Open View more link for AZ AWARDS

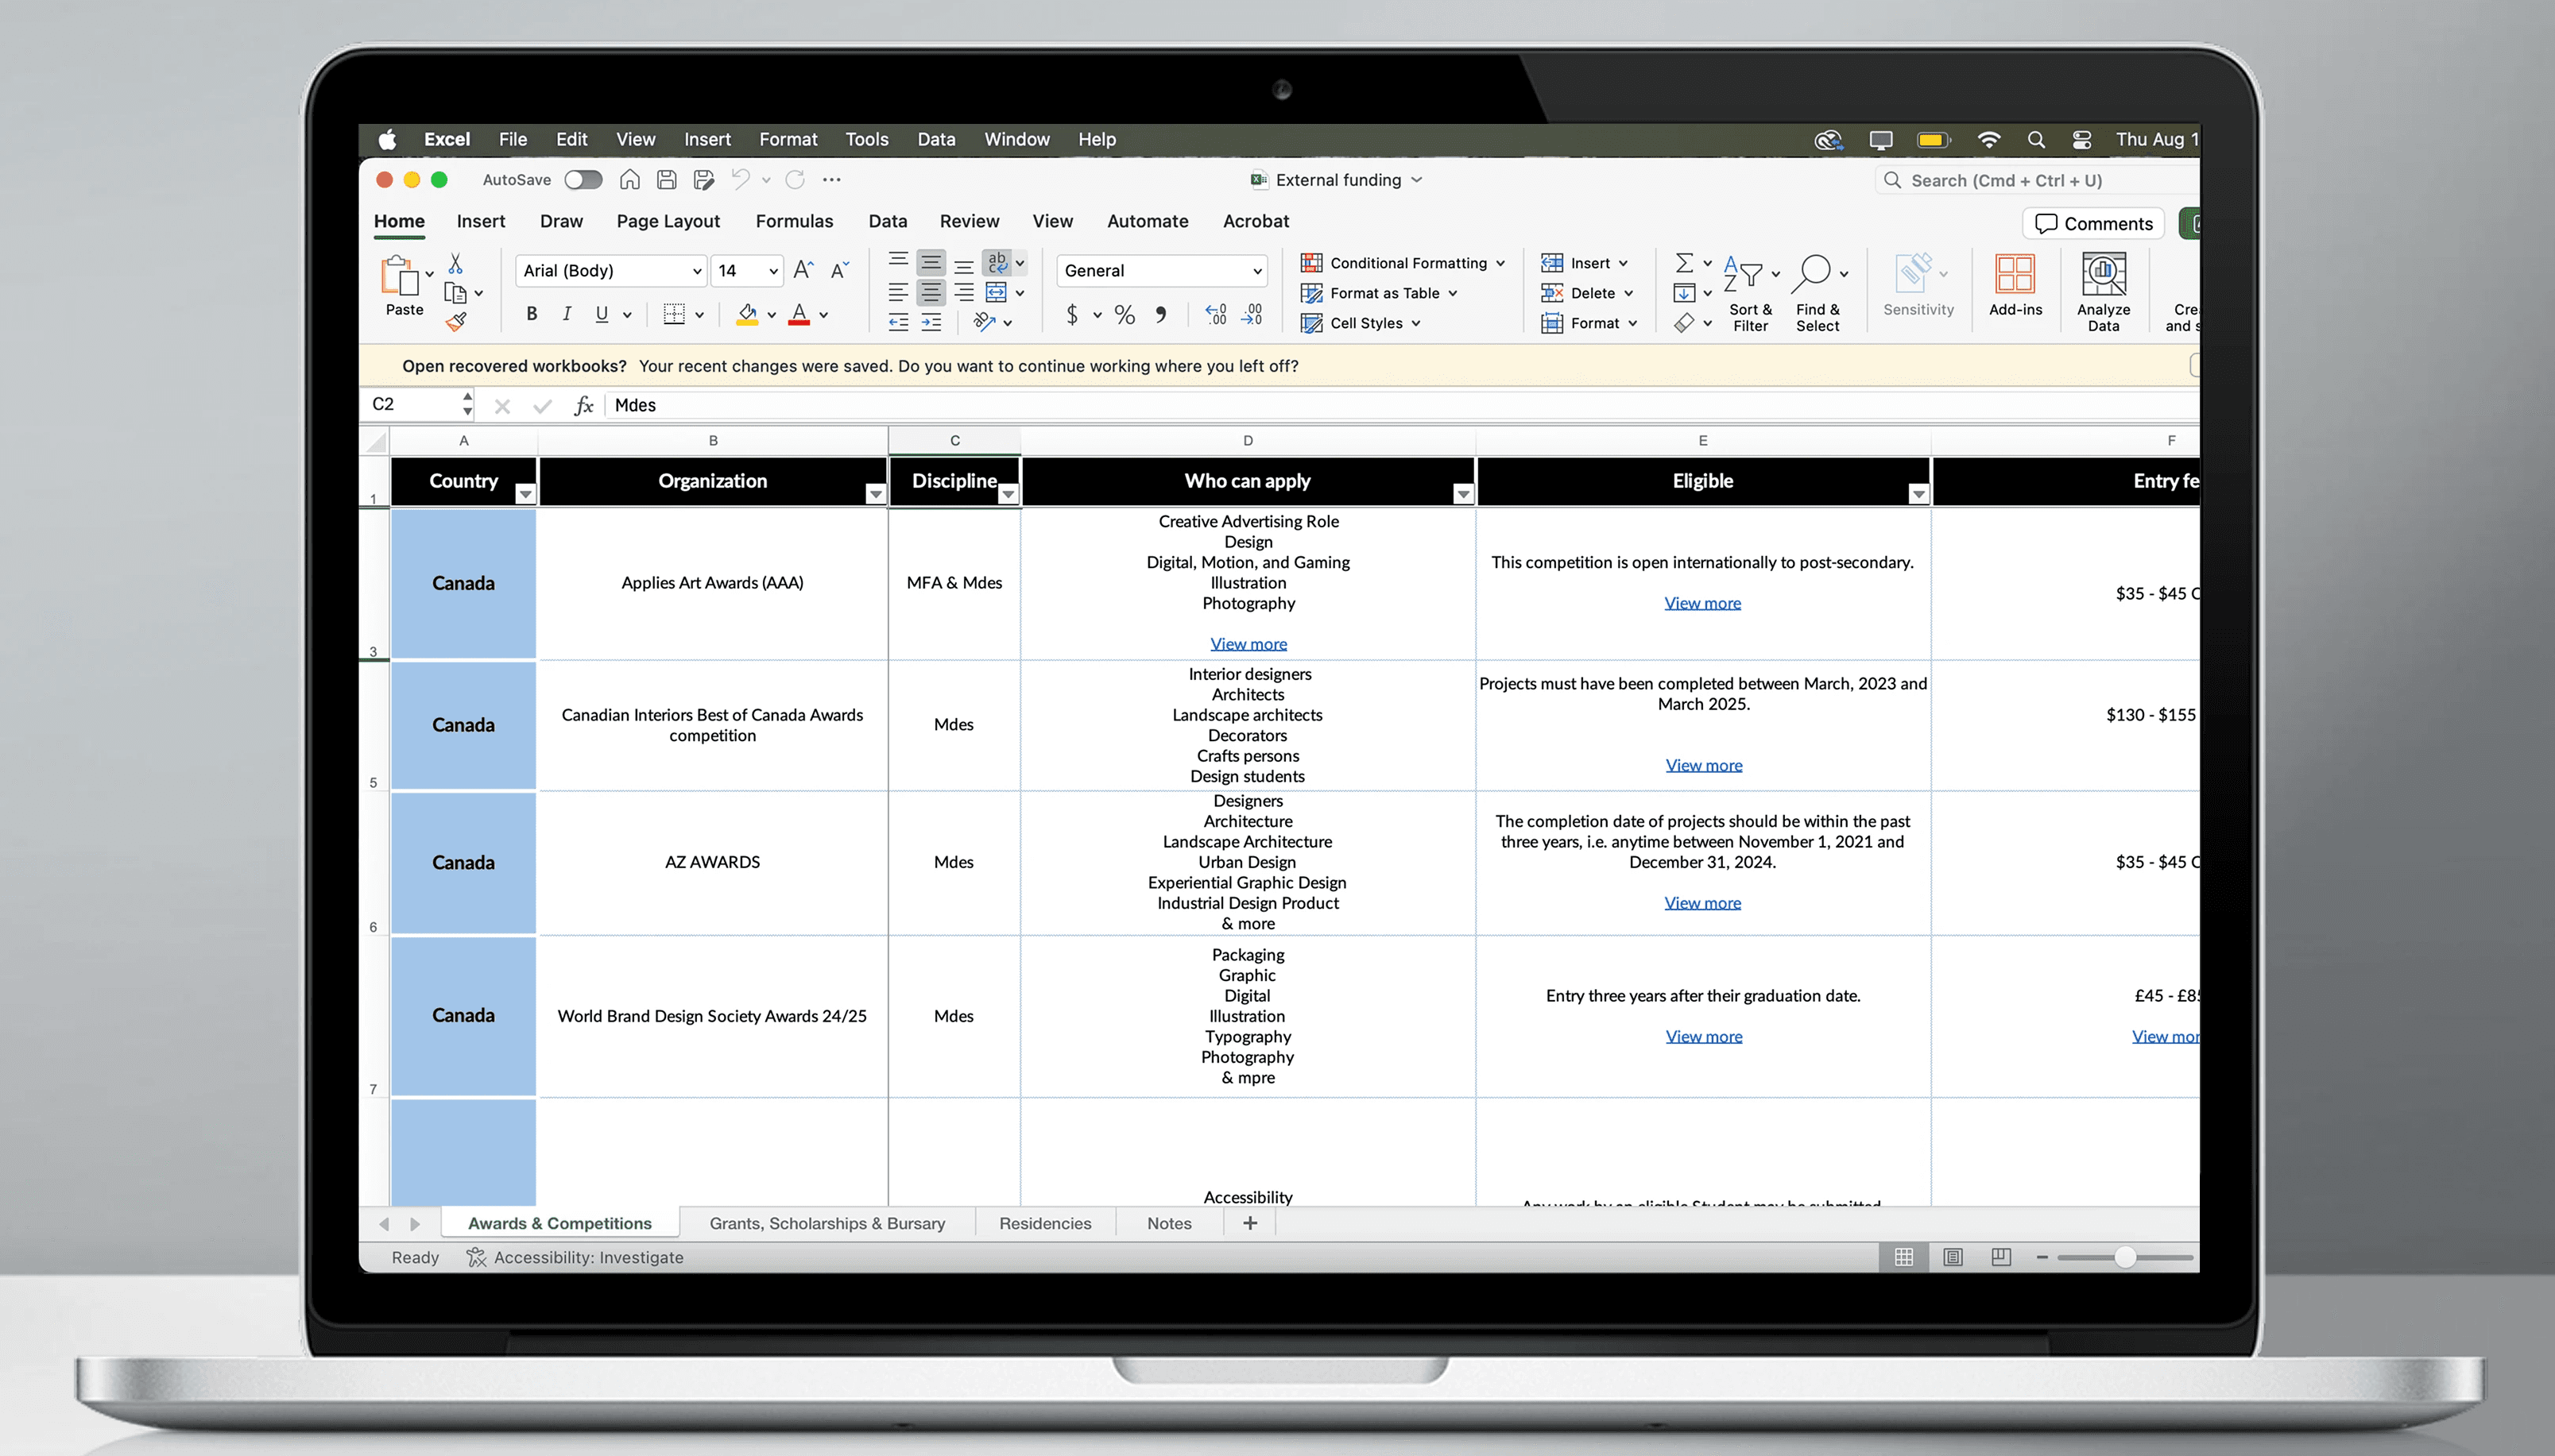[x=1701, y=903]
